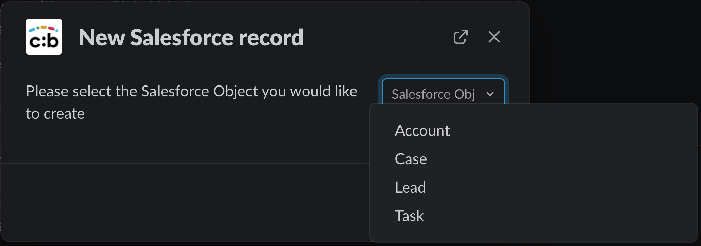Click the chevron on the Salesforce Obj selector

coord(490,95)
